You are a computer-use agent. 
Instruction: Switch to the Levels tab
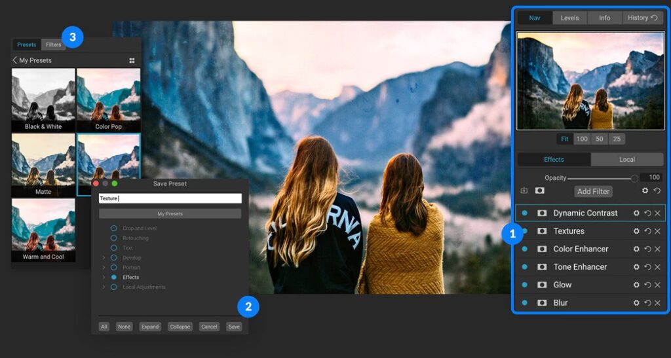tap(569, 18)
